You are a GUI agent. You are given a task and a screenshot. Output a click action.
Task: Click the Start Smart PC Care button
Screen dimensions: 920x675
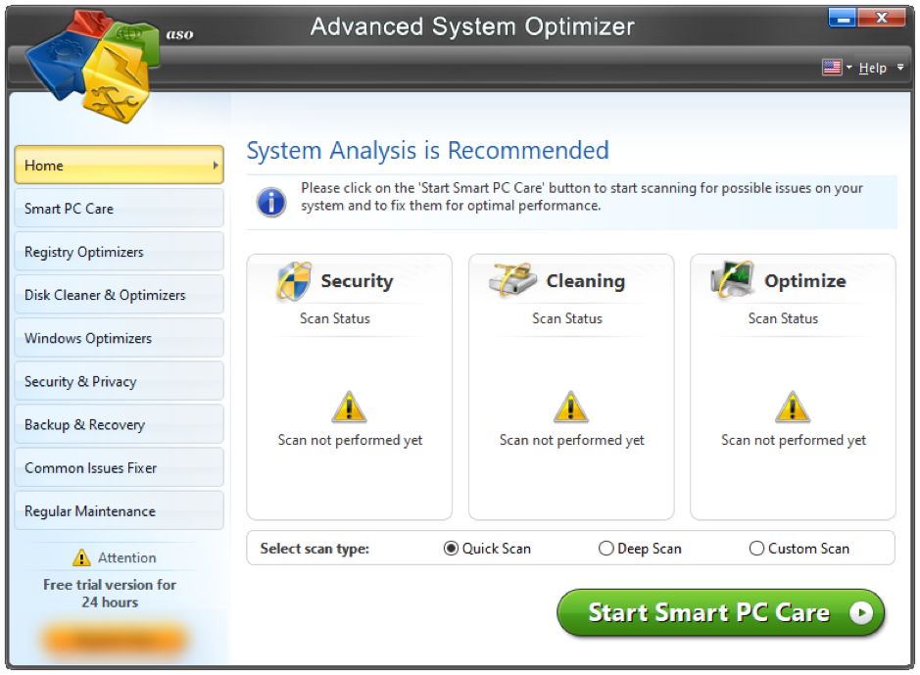coord(720,613)
